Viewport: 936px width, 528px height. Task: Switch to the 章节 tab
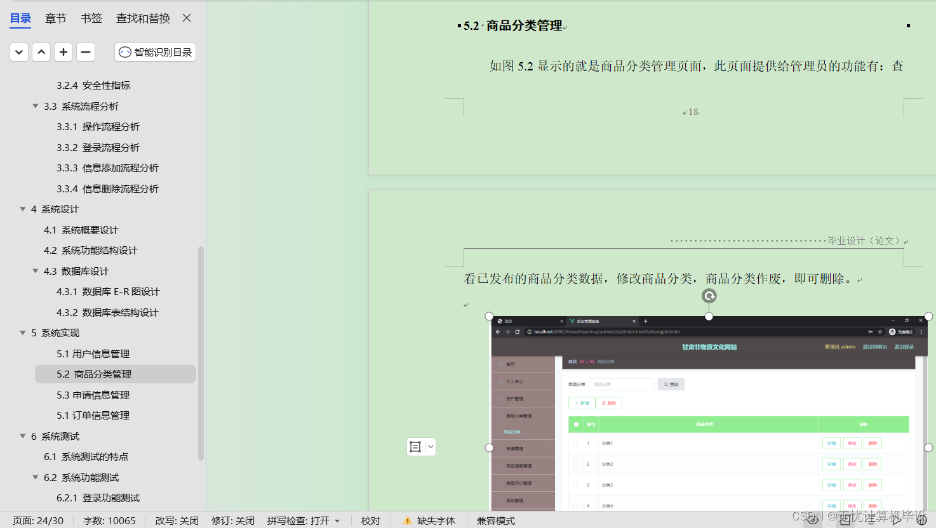tap(55, 18)
